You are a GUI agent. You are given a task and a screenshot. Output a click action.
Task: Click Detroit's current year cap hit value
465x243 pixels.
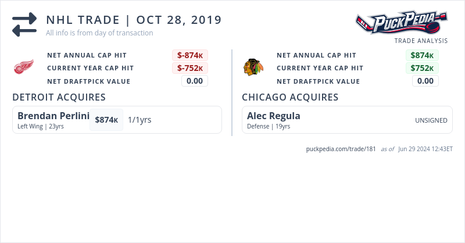click(x=190, y=68)
